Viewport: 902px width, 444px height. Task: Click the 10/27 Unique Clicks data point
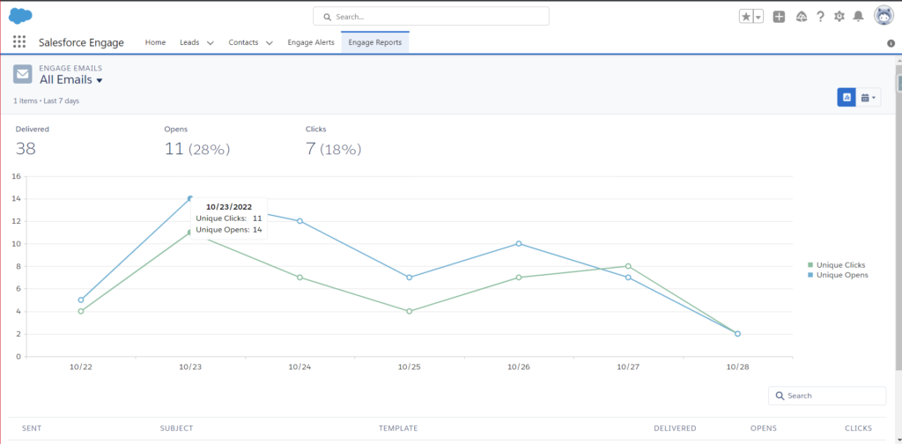tap(628, 266)
